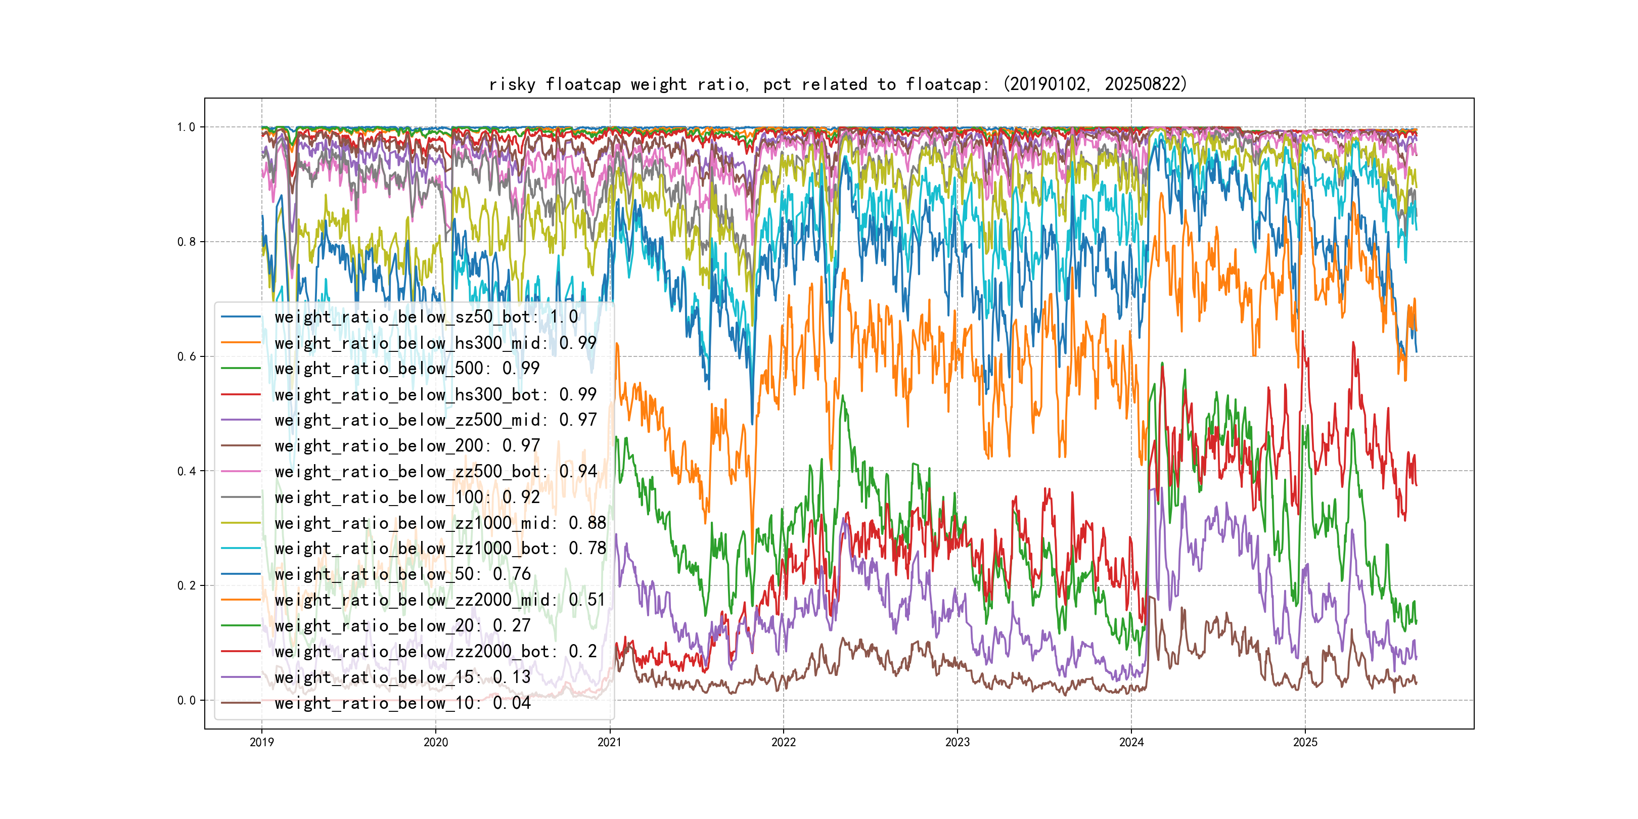Click the pink swatch for zz500_bot

(240, 471)
